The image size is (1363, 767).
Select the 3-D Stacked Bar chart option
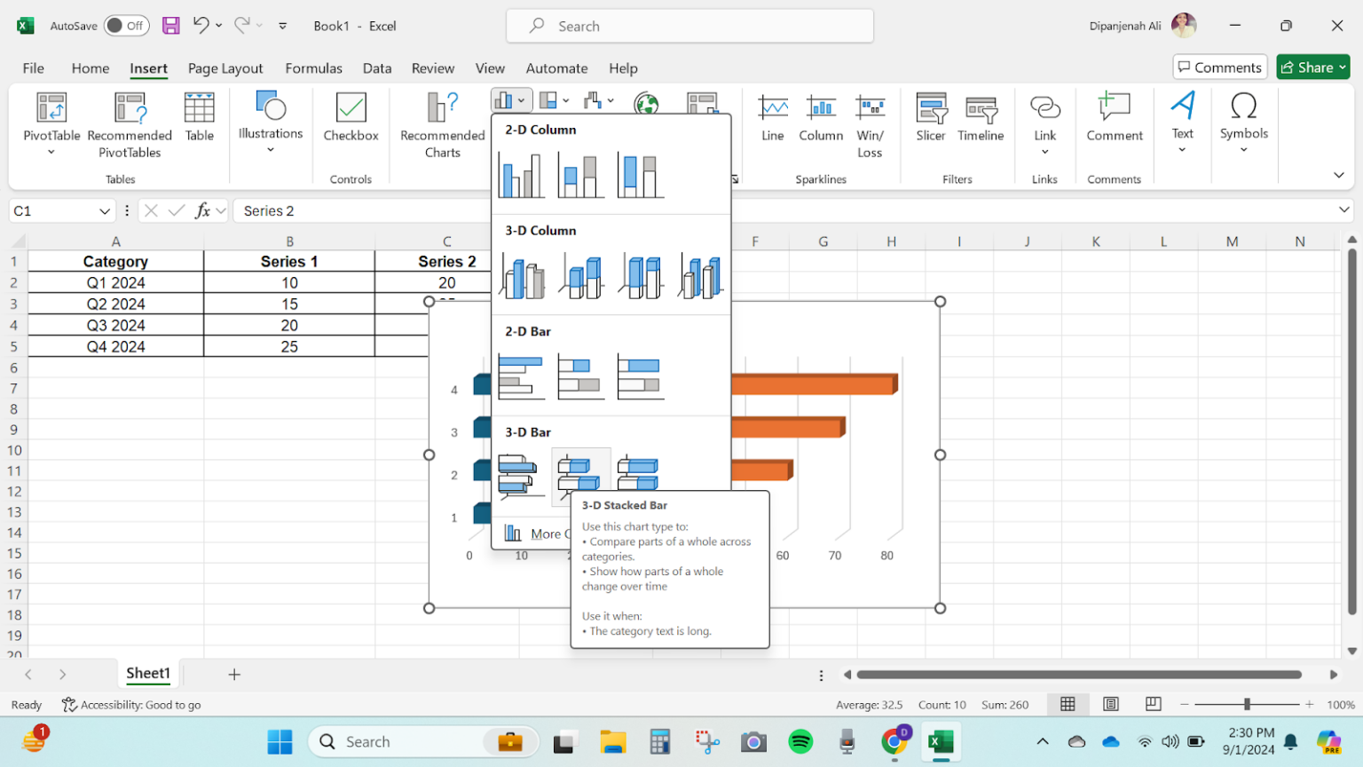pos(580,472)
